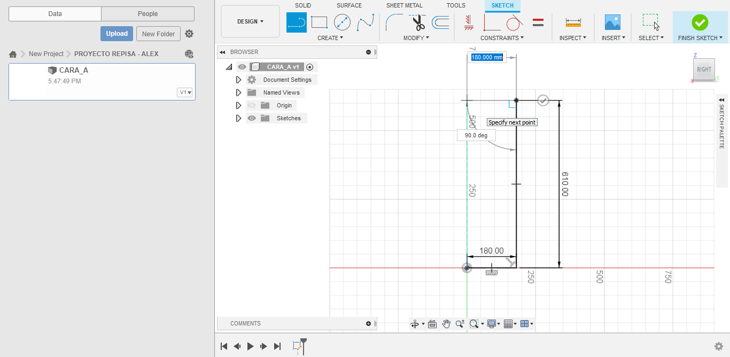Click the New Folder button
Viewport: 730px width, 357px height.
tap(159, 34)
